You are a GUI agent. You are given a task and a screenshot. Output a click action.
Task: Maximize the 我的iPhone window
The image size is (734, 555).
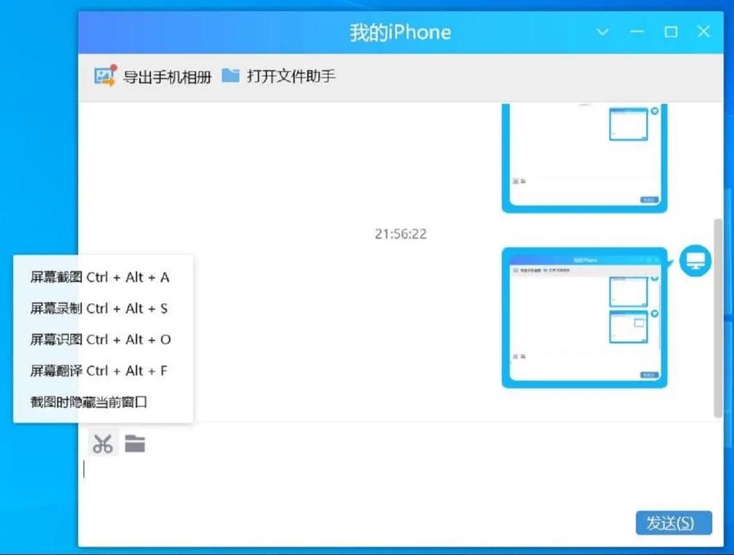click(671, 32)
